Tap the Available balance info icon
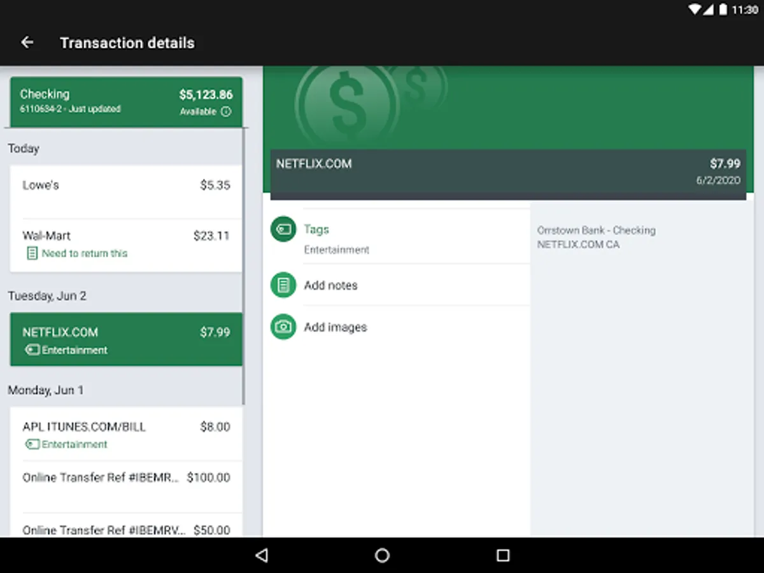The width and height of the screenshot is (764, 573). pyautogui.click(x=226, y=111)
